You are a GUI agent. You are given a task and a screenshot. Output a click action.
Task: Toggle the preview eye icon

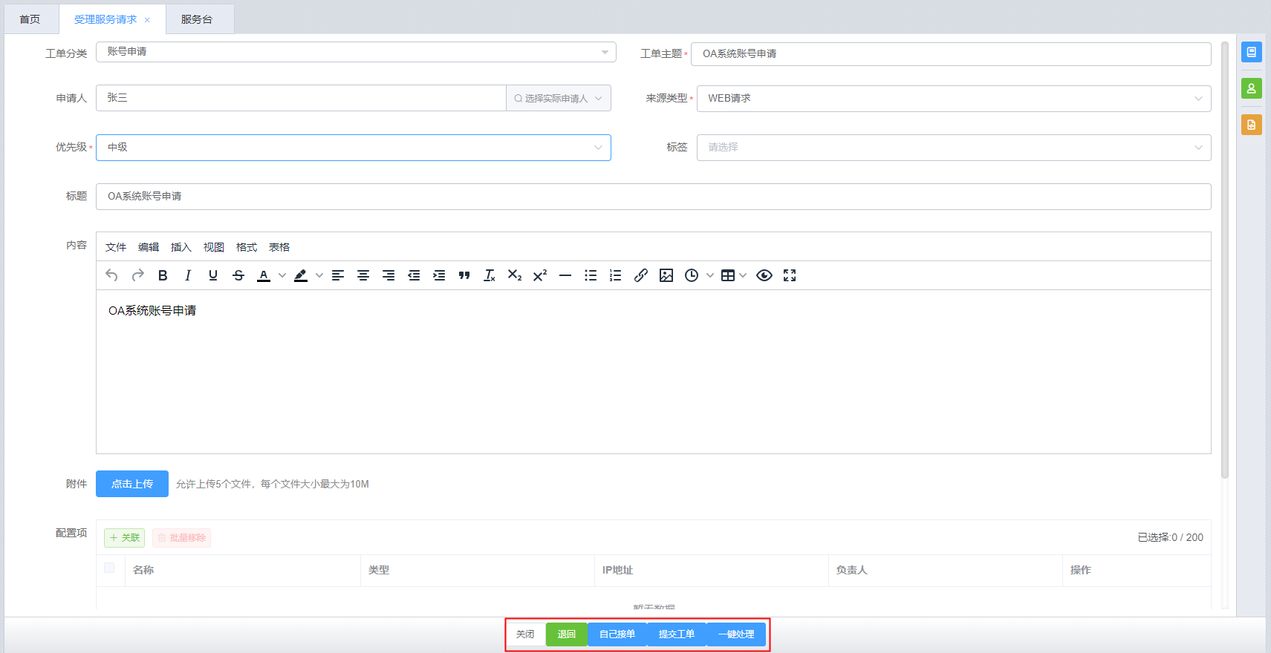[x=764, y=275]
